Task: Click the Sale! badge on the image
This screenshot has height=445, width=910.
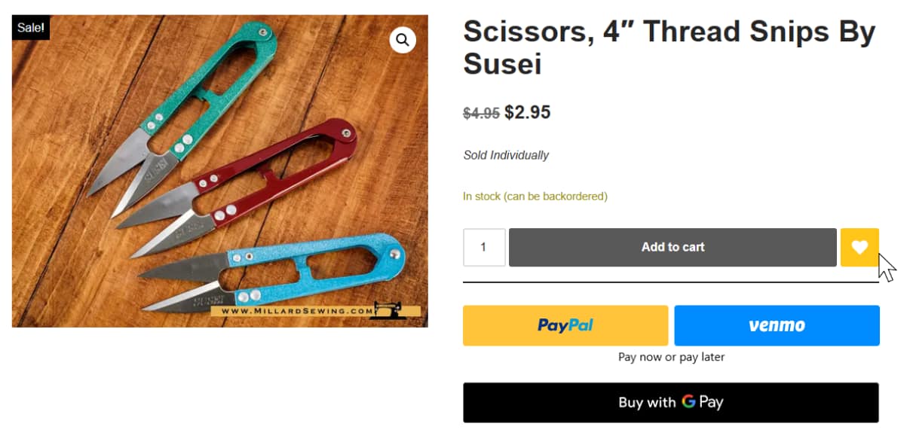Action: pyautogui.click(x=31, y=28)
